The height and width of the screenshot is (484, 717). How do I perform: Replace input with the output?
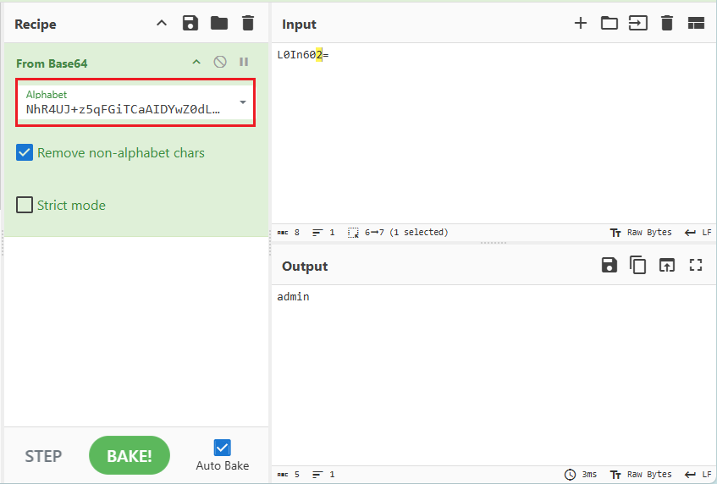coord(667,266)
